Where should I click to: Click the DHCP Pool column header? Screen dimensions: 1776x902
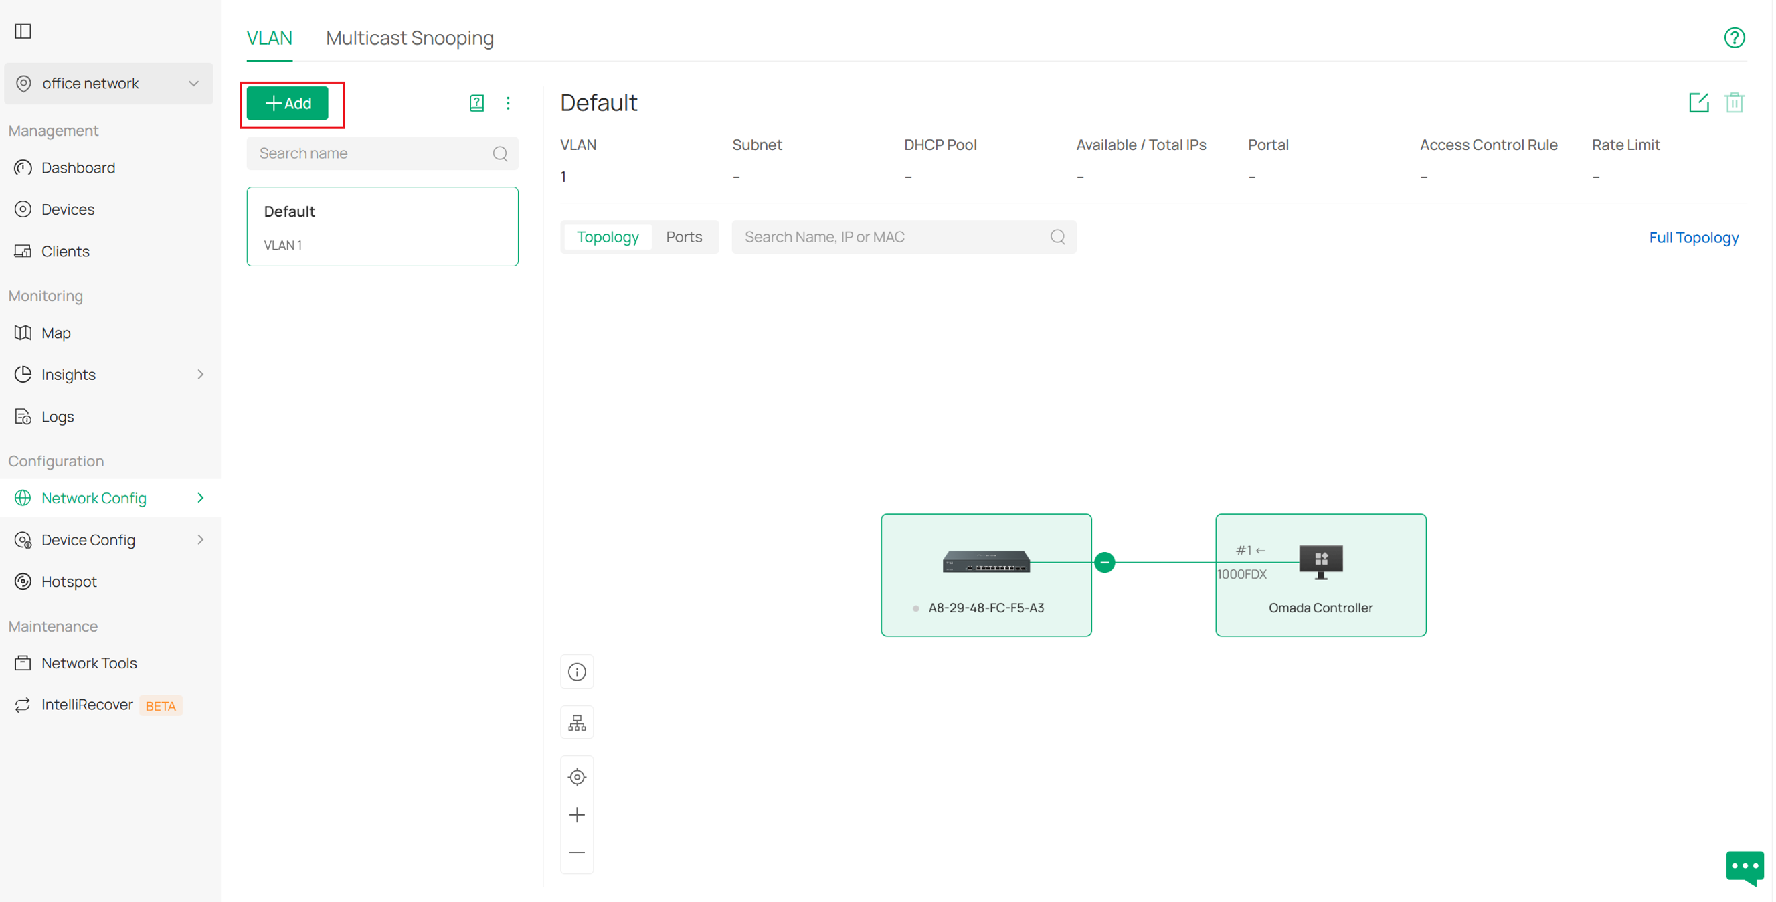(940, 145)
